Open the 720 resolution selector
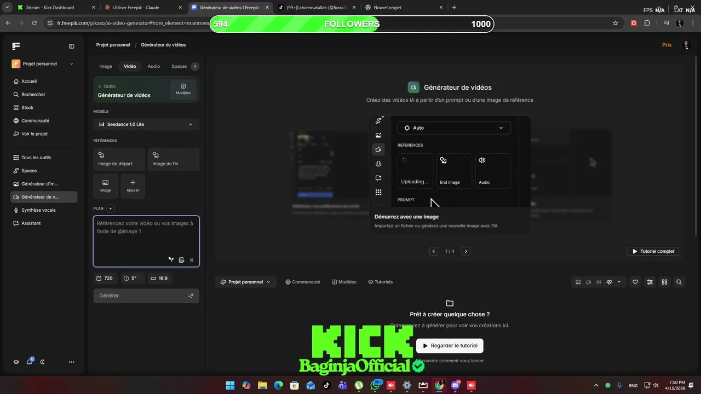This screenshot has height=394, width=701. click(x=105, y=278)
